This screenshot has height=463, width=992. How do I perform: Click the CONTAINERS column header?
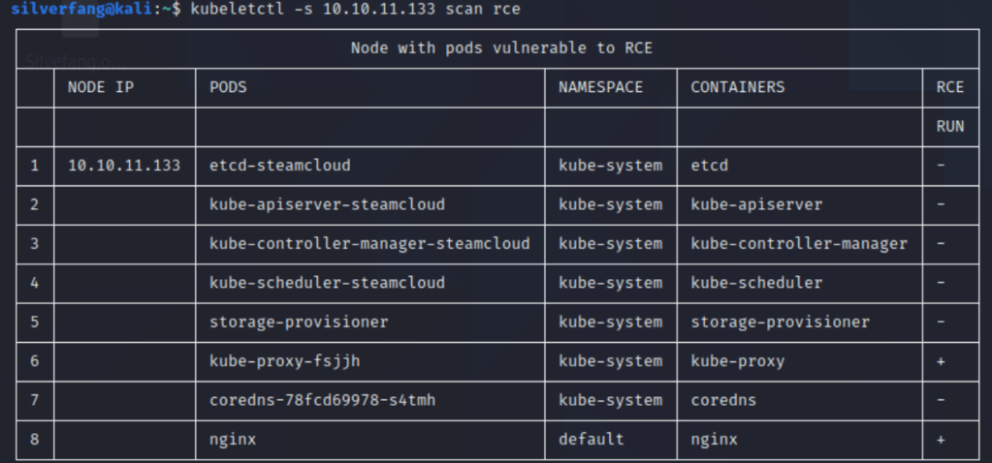[x=737, y=87]
